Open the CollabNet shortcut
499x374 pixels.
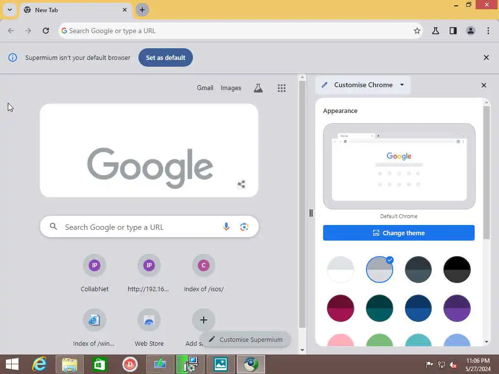tap(95, 274)
